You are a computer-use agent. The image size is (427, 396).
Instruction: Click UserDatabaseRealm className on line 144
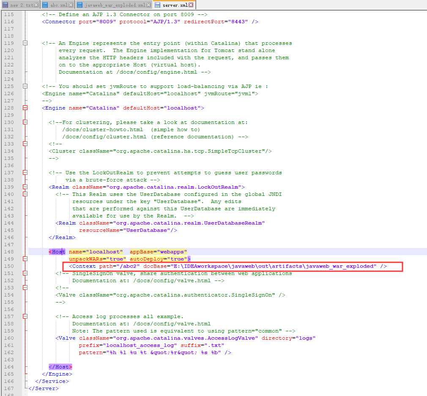[172, 223]
